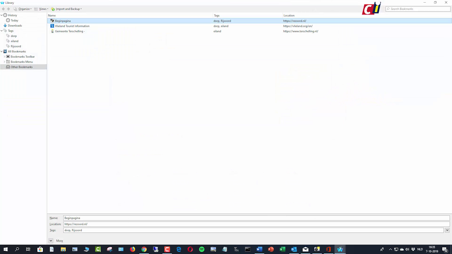452x254 pixels.
Task: Sort by the Tags column header
Action: click(248, 15)
